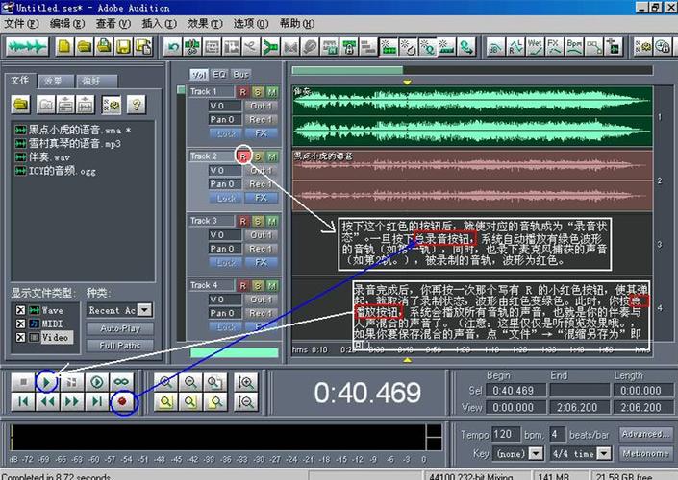
Task: Click Track 1 FX button
Action: coord(262,132)
